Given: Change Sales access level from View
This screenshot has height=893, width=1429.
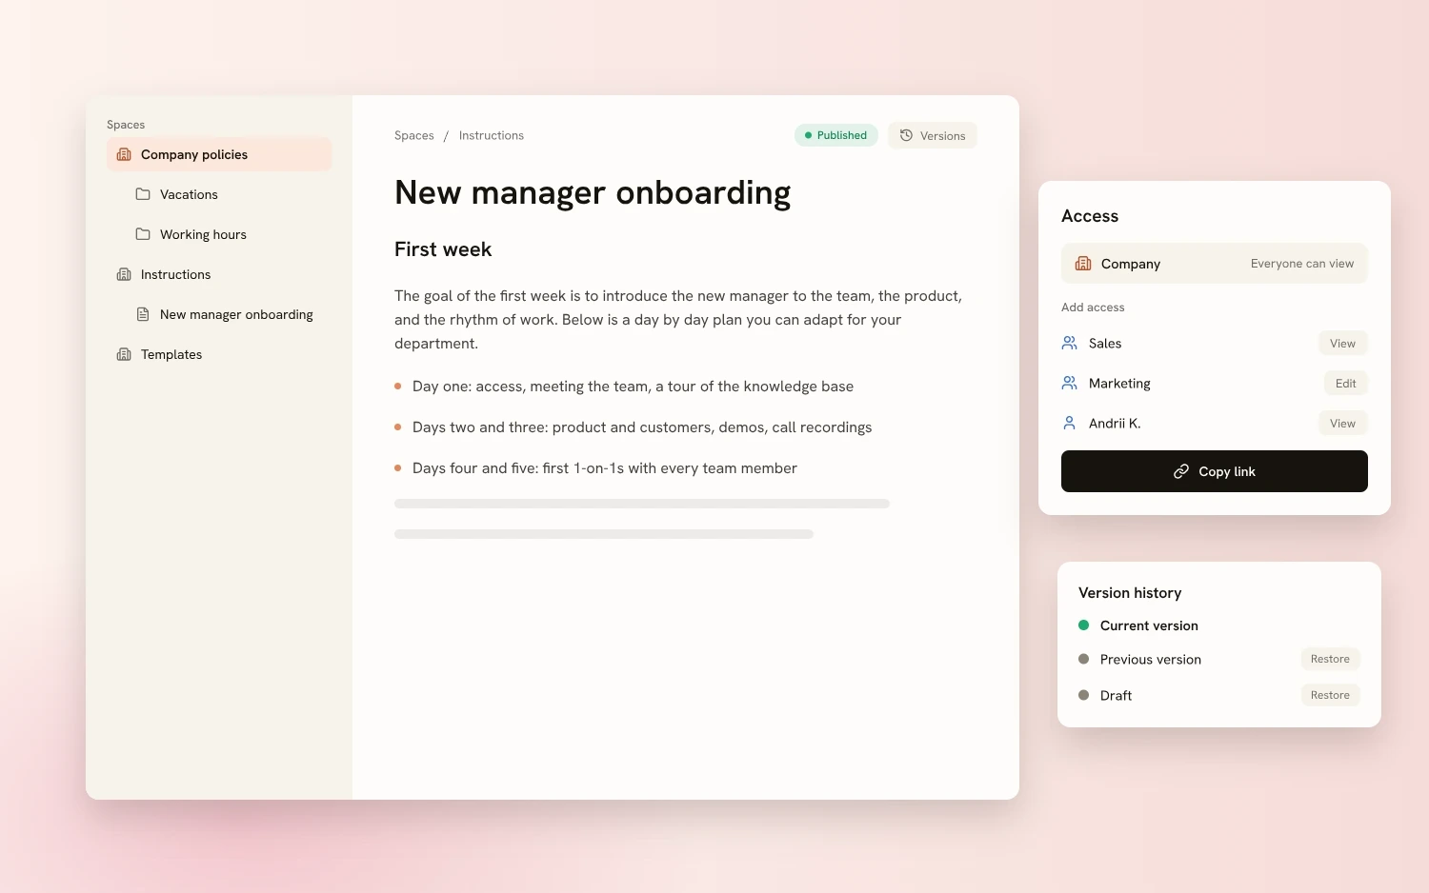Looking at the screenshot, I should (1343, 343).
